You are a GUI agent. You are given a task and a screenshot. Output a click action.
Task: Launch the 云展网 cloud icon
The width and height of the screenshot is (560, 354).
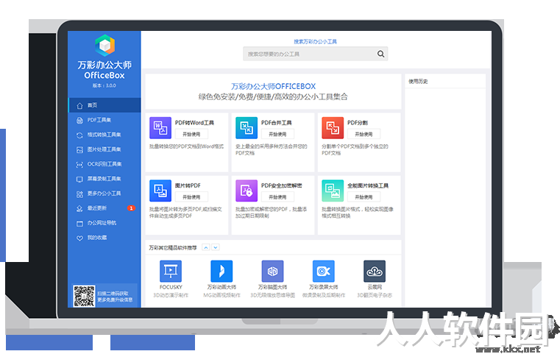[x=375, y=271]
